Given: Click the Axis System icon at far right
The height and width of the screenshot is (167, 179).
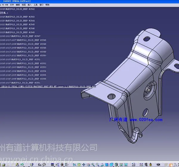Looking at the screenshot, I should [x=175, y=165].
